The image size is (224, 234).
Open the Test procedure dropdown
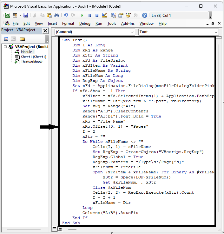click(179, 32)
